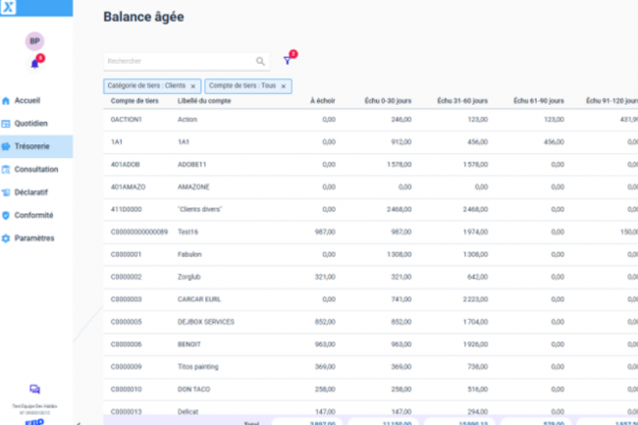Select the C0000000000089 account

coord(139,232)
